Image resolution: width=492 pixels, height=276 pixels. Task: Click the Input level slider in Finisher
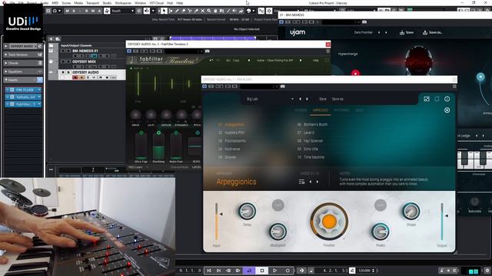(x=217, y=222)
